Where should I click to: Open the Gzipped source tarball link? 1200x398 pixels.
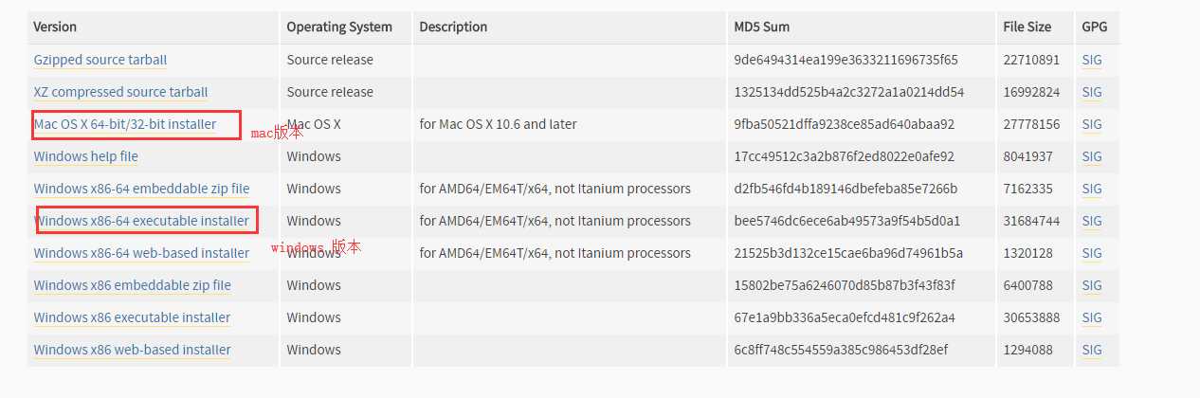point(100,60)
